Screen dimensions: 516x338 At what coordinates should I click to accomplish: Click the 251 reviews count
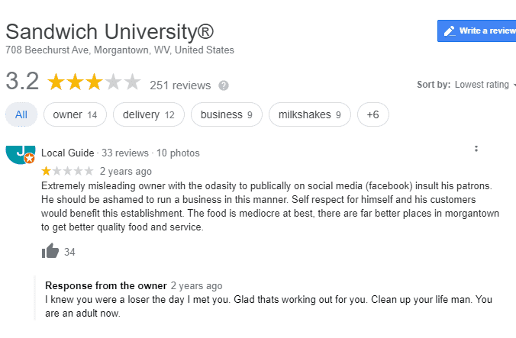tap(180, 85)
